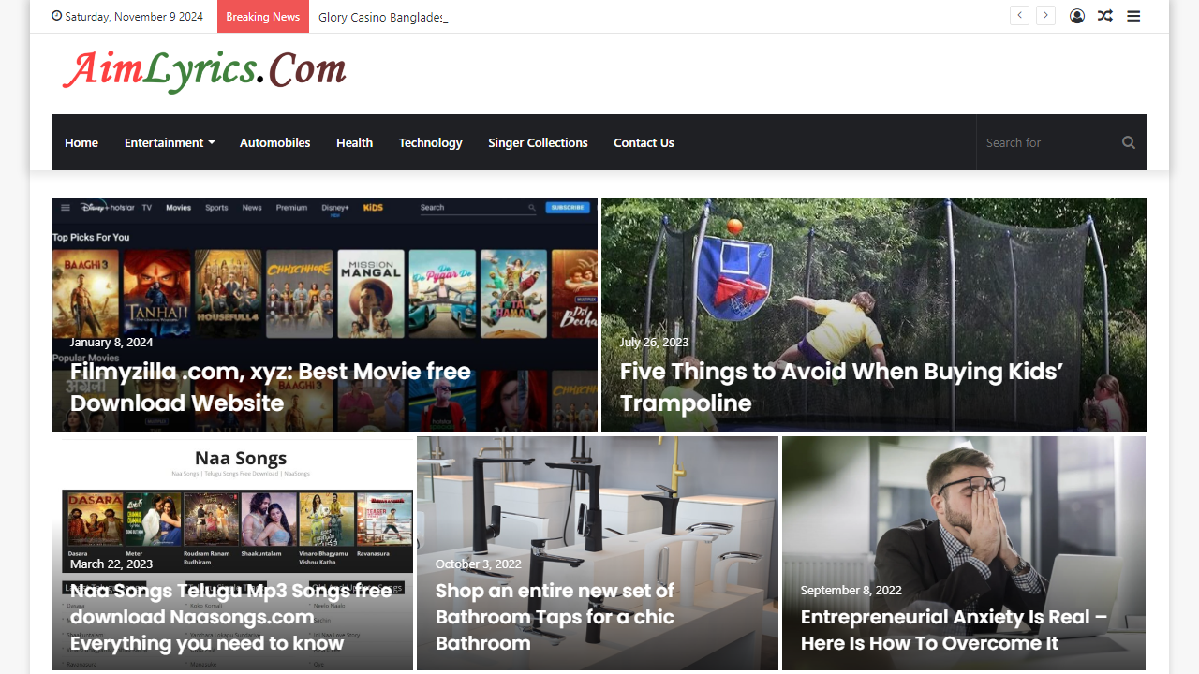Open the Health menu item

pyautogui.click(x=354, y=142)
